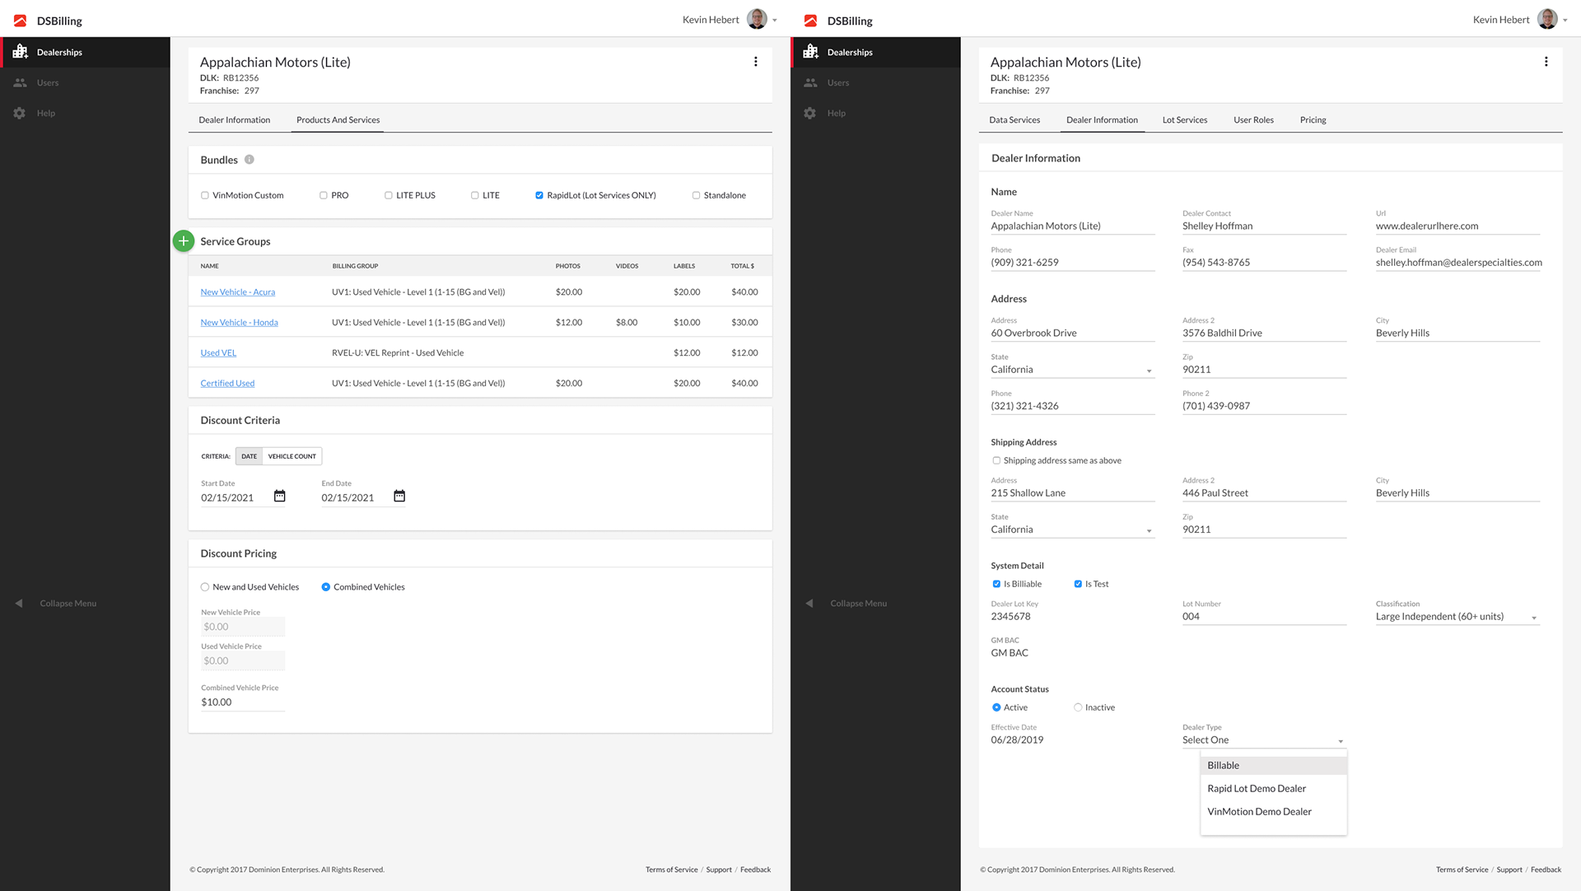Select New and Used Vehicles radio button
Image resolution: width=1581 pixels, height=891 pixels.
pos(205,587)
